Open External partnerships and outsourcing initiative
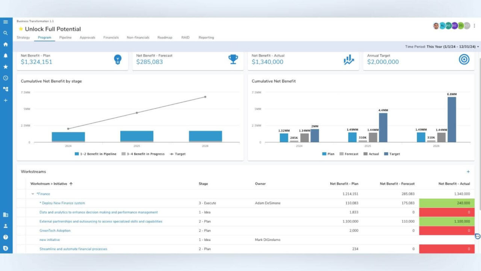The image size is (481, 271). coord(101,221)
